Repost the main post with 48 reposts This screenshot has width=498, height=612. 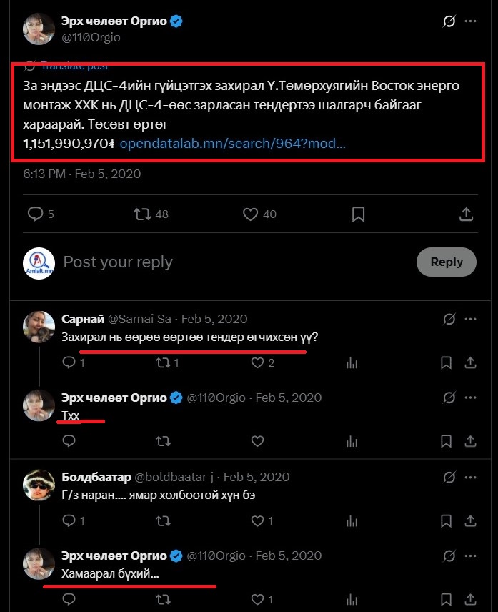142,214
